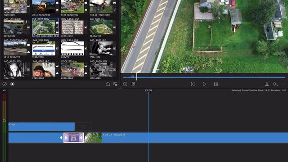Select the IMG_4821.JPG baby photo thumbnail

click(101, 49)
